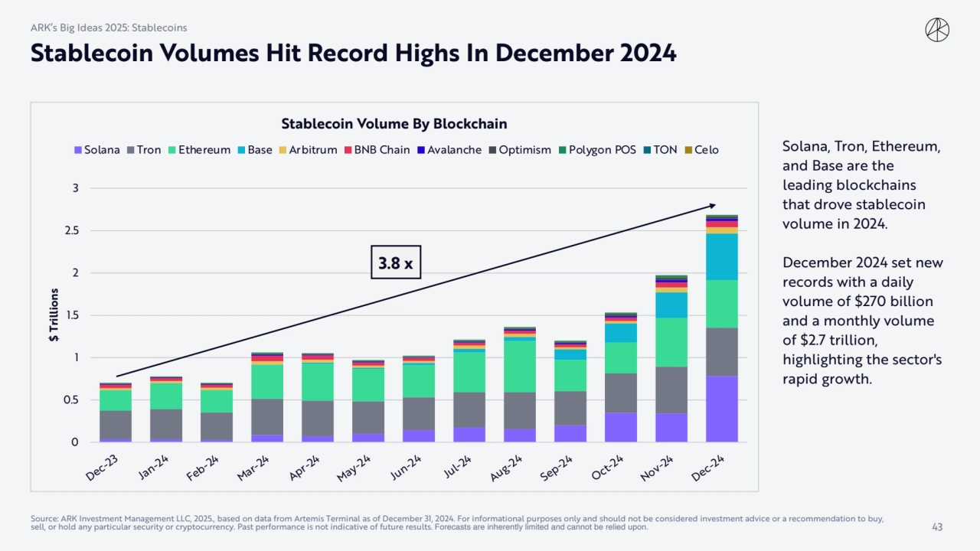Viewport: 980px width, 551px height.
Task: Select the 'Polygon POS' legend label text
Action: (603, 150)
